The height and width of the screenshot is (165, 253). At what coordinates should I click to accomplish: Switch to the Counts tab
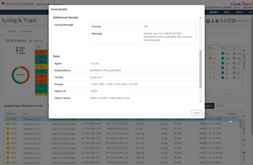[x=12, y=31]
